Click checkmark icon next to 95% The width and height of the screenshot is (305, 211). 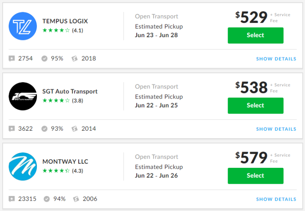(44, 58)
